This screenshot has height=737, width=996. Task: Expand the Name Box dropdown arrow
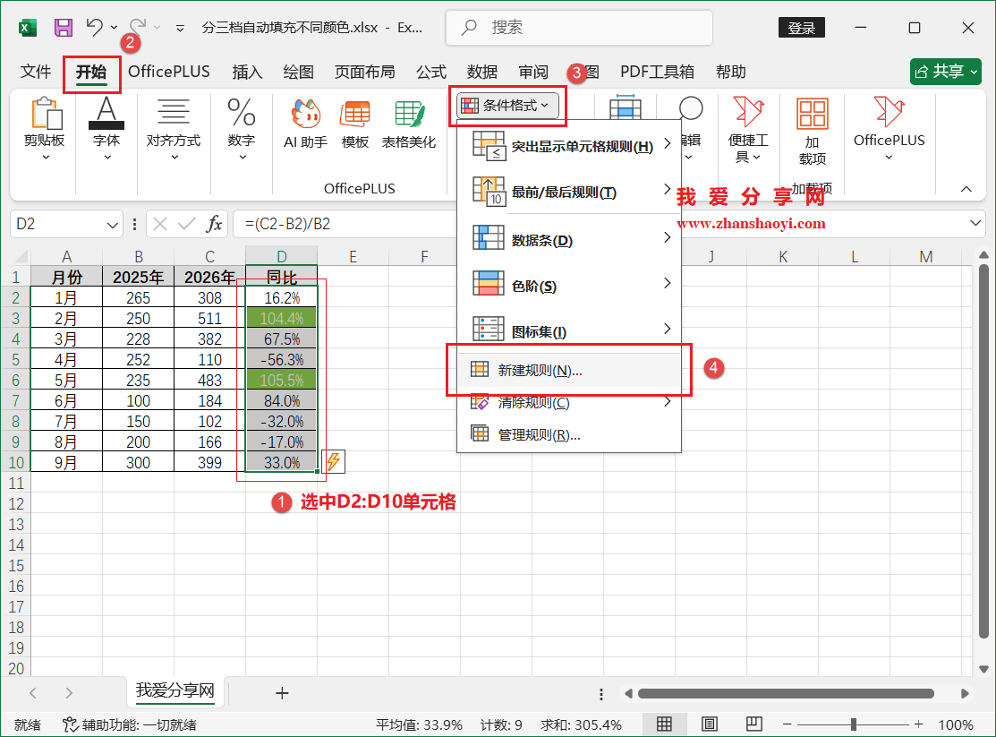113,225
